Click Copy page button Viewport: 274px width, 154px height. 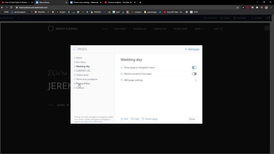click(x=135, y=119)
